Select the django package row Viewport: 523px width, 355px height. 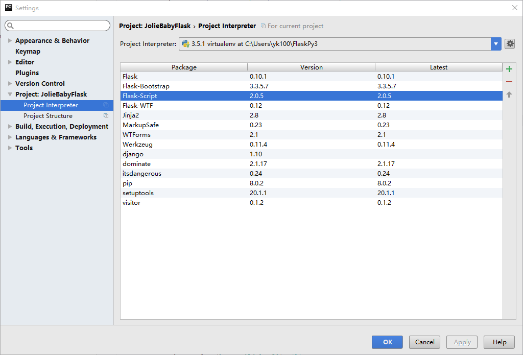[311, 154]
